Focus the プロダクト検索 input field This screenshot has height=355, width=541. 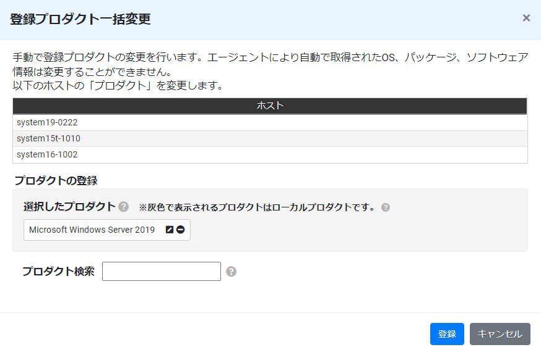click(x=162, y=272)
